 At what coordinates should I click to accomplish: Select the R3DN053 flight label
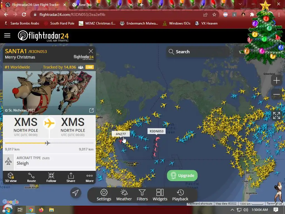[x=156, y=131]
